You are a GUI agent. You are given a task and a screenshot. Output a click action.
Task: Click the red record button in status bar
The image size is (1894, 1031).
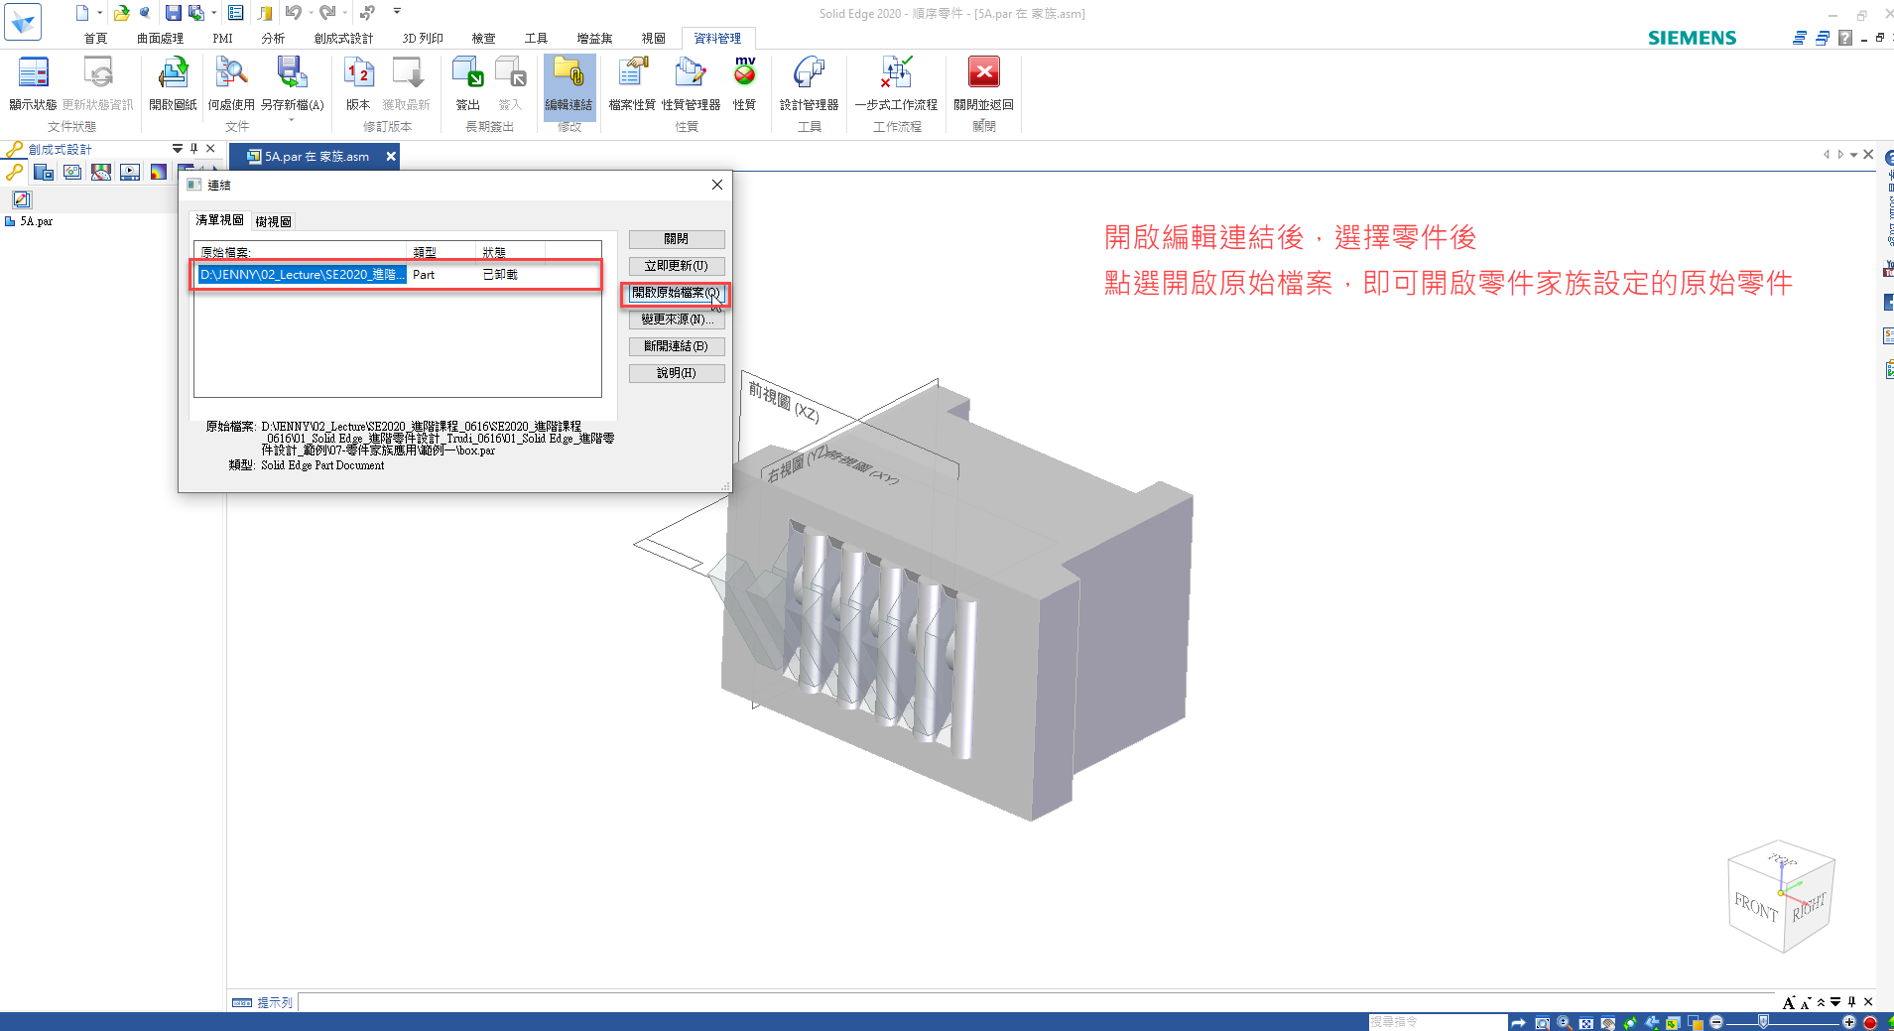pos(1870,1022)
